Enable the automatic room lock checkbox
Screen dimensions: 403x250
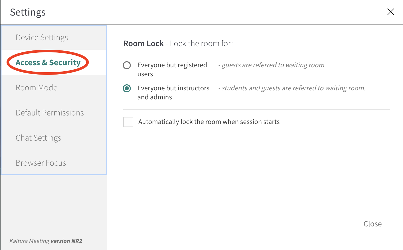[128, 122]
